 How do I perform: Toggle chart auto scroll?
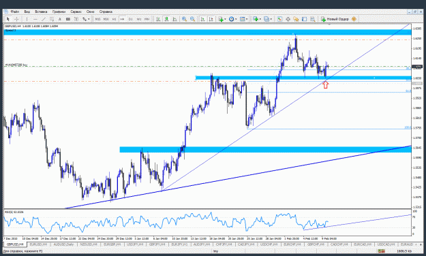click(x=202, y=19)
